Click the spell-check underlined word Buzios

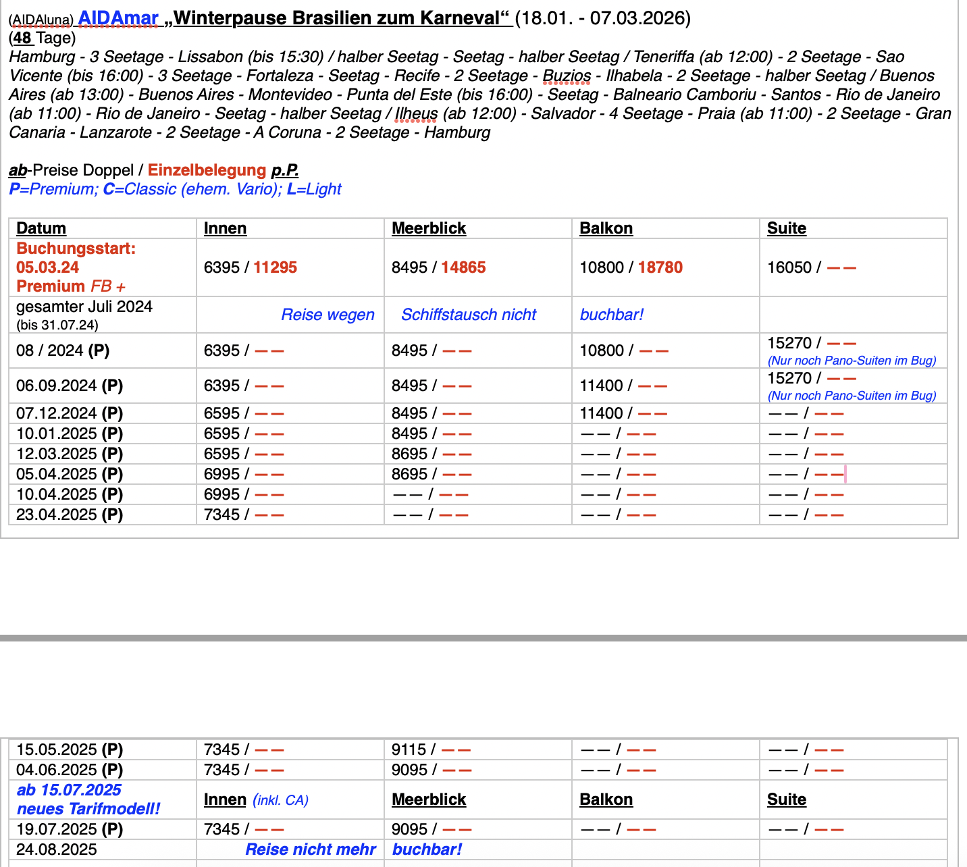(567, 76)
